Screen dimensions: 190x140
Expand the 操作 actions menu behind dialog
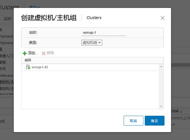point(34,7)
